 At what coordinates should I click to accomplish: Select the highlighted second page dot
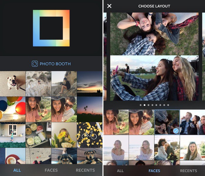click(144, 105)
